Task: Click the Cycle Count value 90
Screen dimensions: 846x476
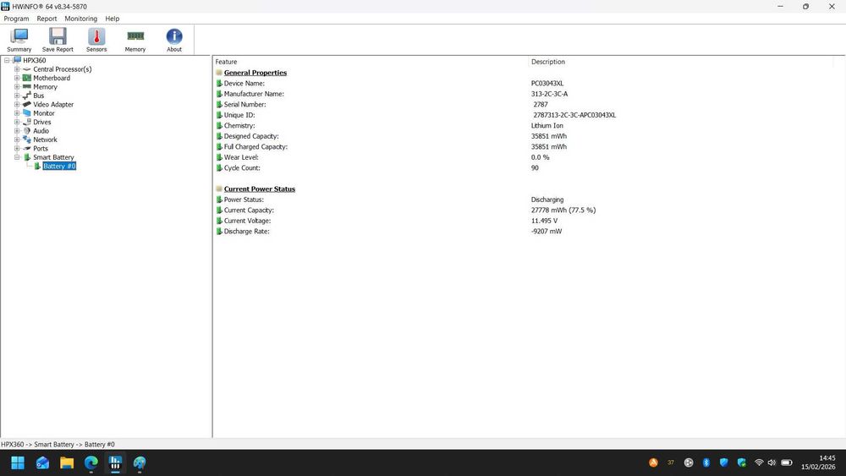Action: click(x=535, y=168)
